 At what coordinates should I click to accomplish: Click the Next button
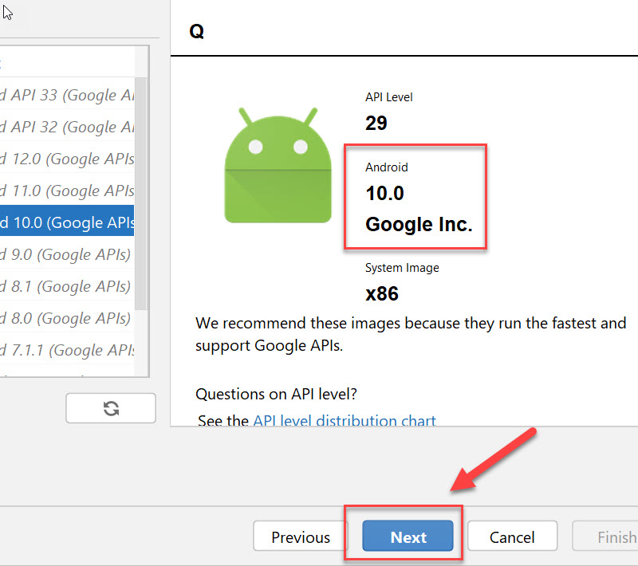click(x=408, y=536)
